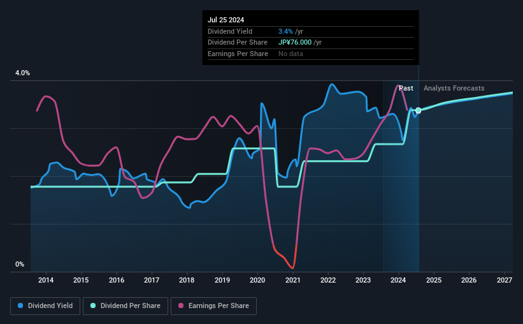Viewport: 523px width, 324px height.
Task: Click the 2017 x-axis label
Action: [x=152, y=280]
